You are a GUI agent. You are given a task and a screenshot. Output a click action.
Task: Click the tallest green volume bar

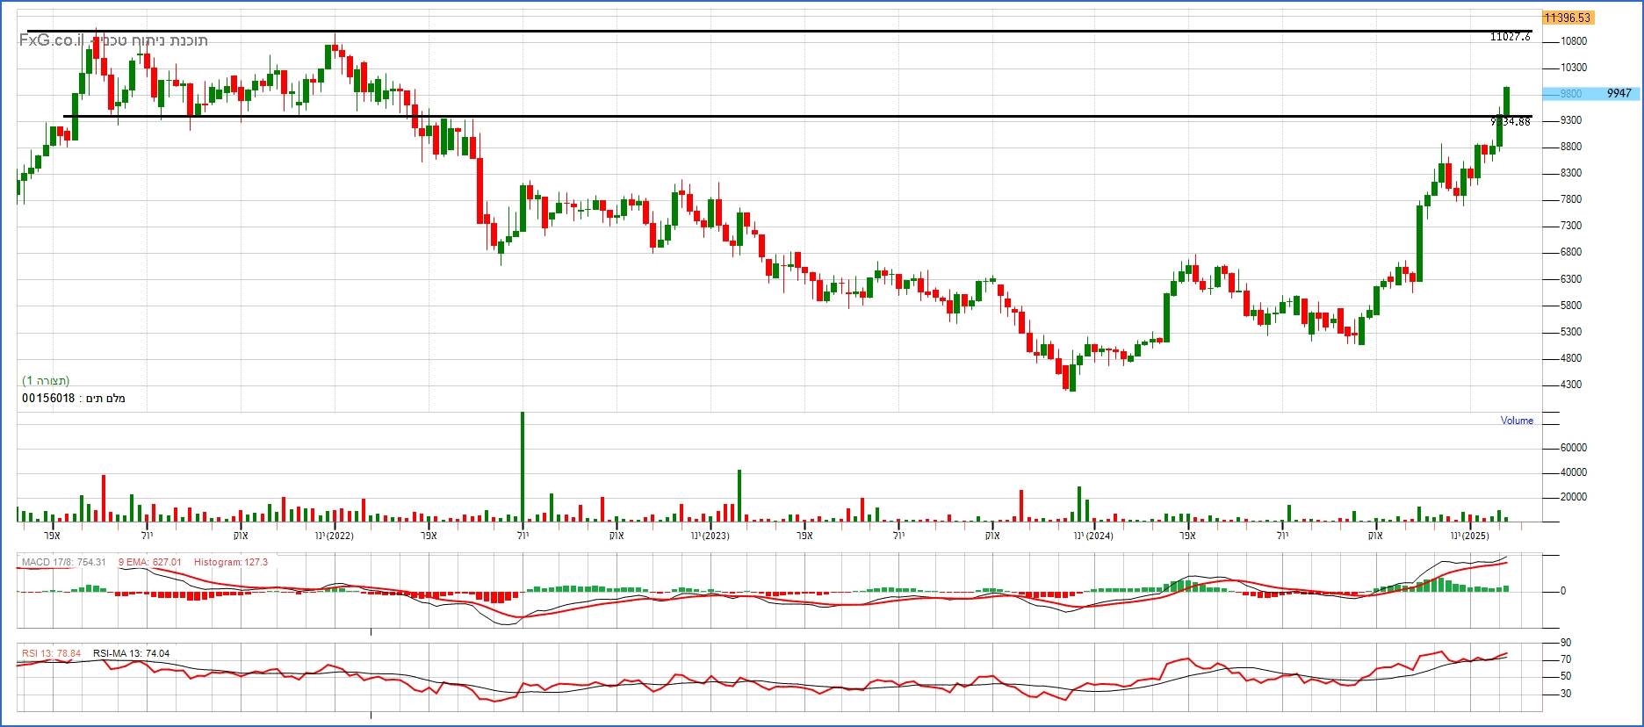[x=523, y=465]
